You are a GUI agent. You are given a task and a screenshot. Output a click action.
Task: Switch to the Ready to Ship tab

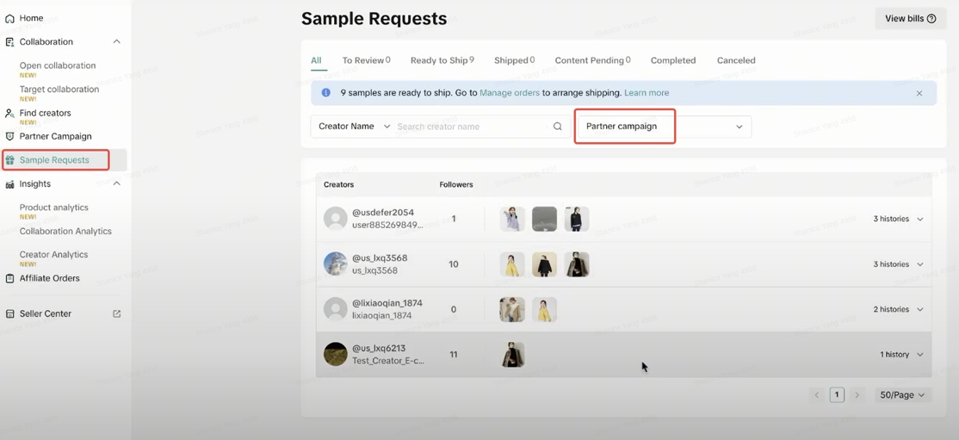pos(442,60)
